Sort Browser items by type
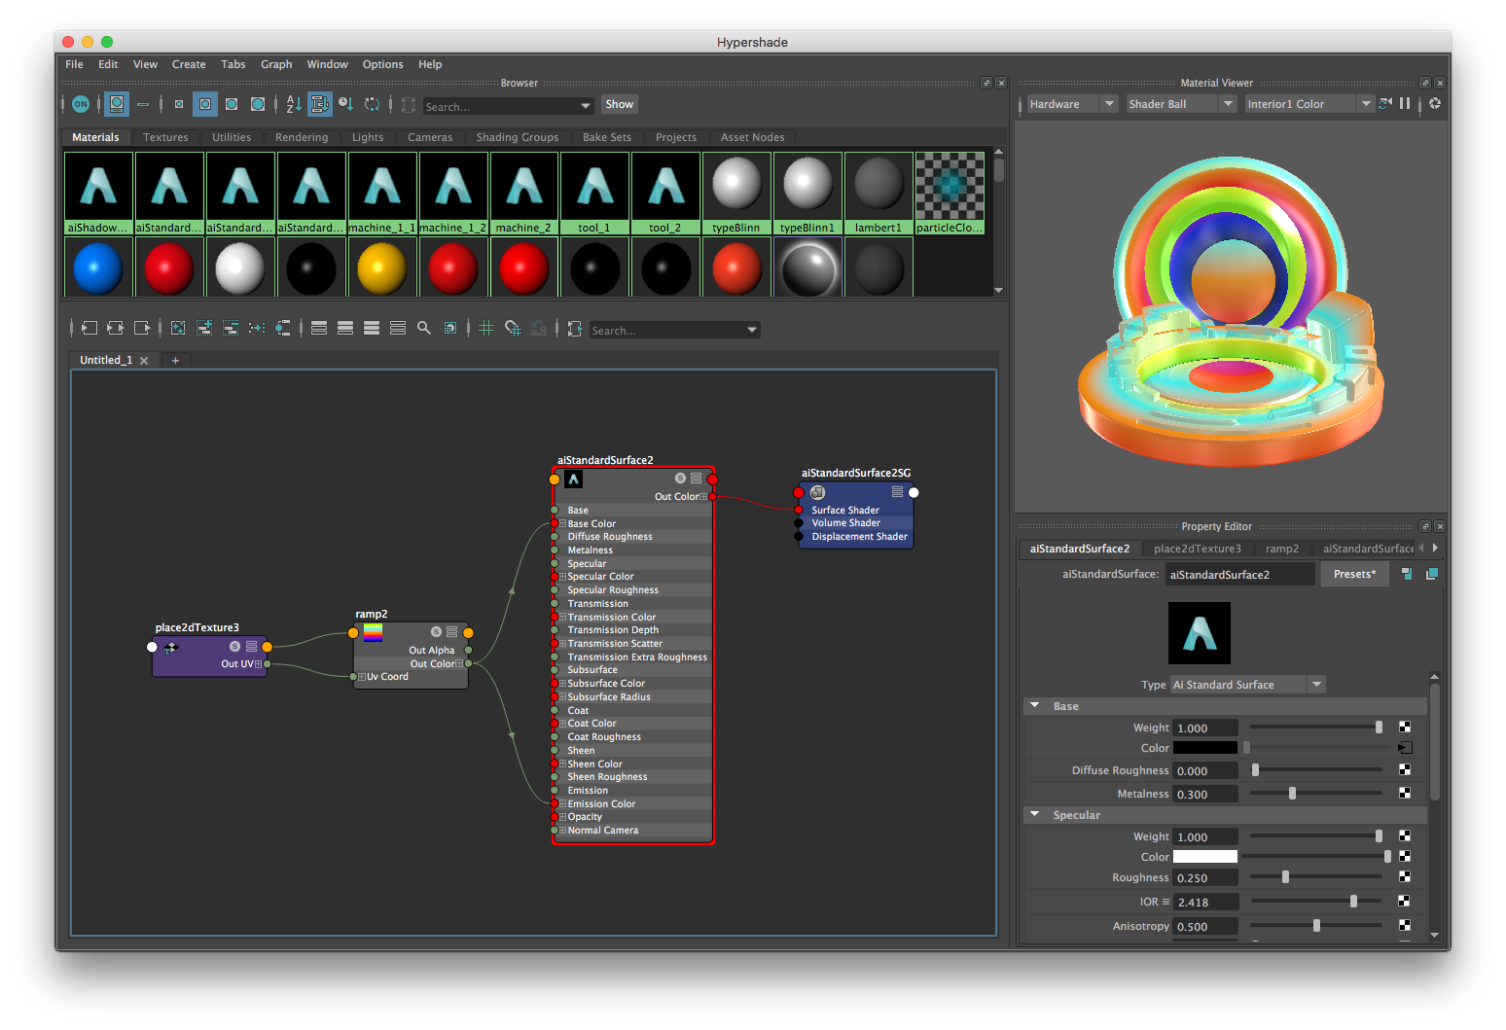Image resolution: width=1506 pixels, height=1030 pixels. click(320, 104)
